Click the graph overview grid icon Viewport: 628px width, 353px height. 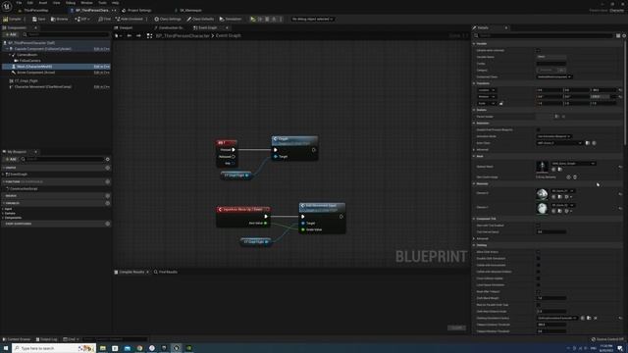(149, 35)
